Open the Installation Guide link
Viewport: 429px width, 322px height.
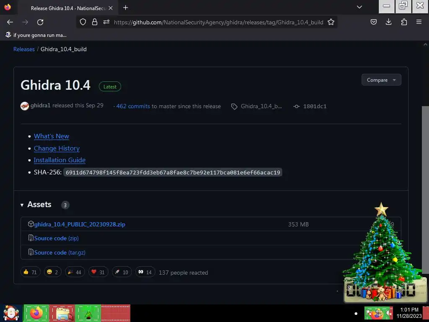coord(59,160)
